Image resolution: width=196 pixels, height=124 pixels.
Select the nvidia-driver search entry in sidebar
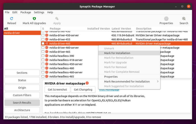[22, 33]
